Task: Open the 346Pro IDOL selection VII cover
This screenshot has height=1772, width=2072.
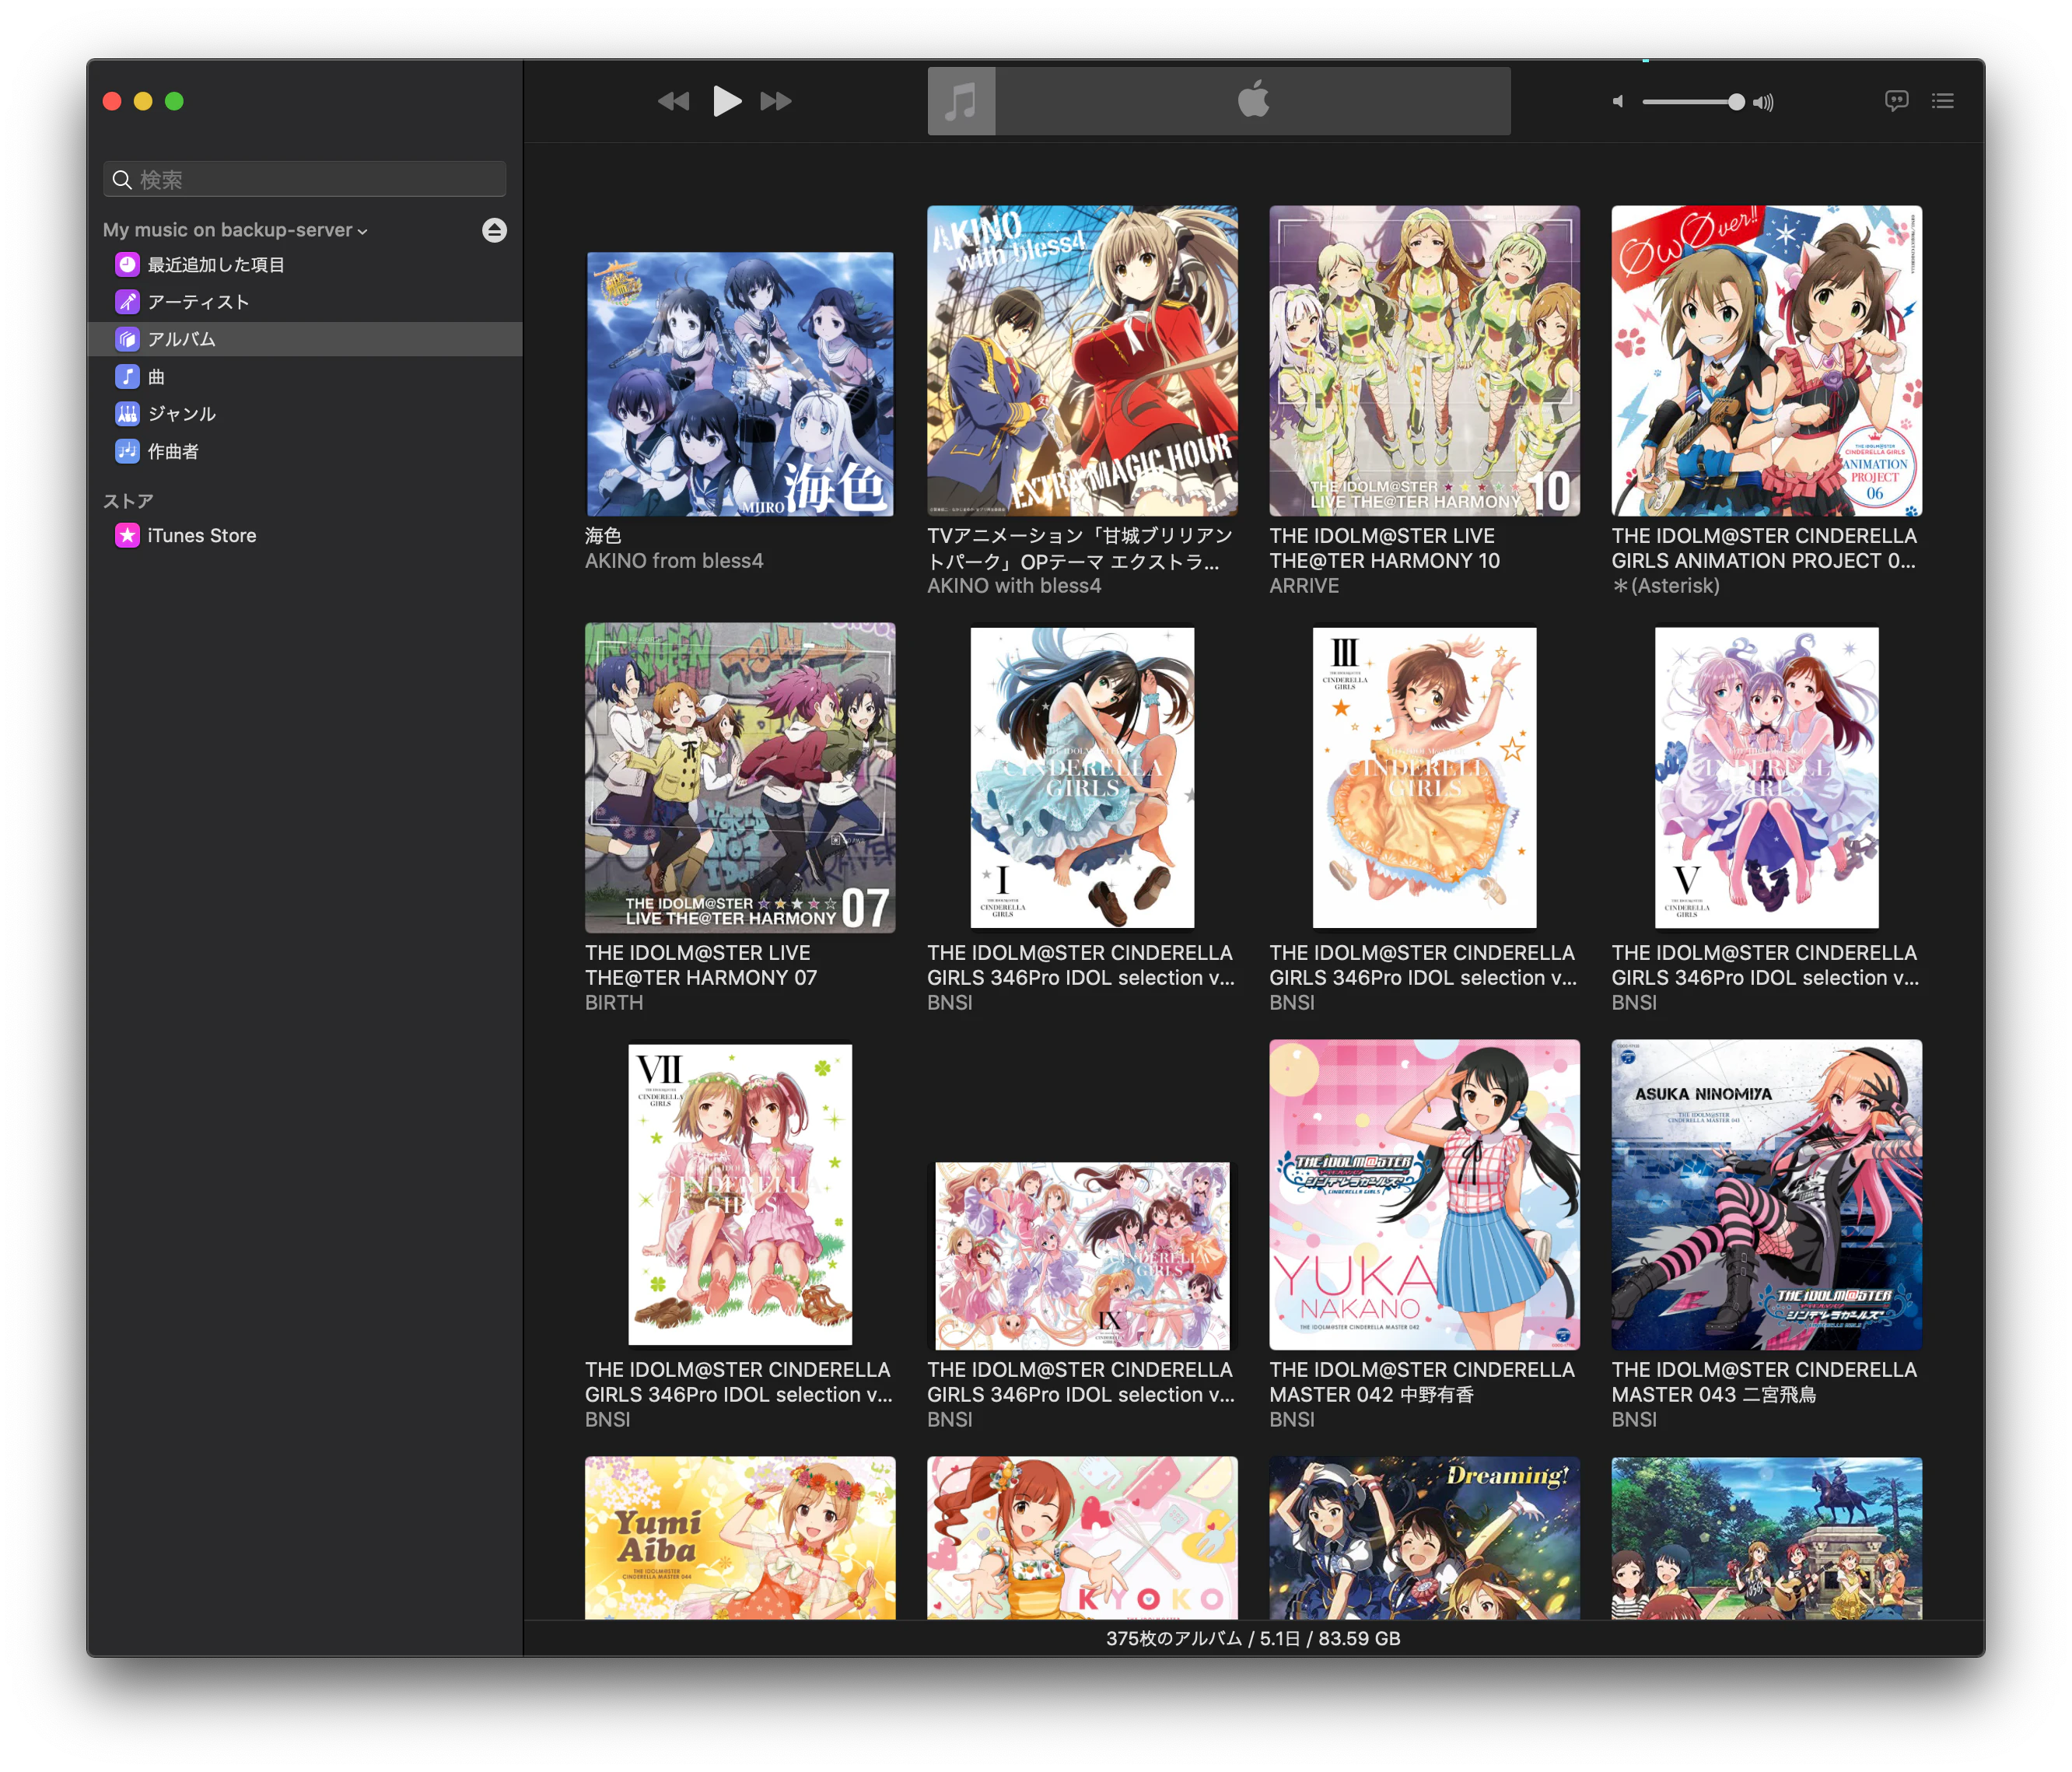Action: (740, 1195)
